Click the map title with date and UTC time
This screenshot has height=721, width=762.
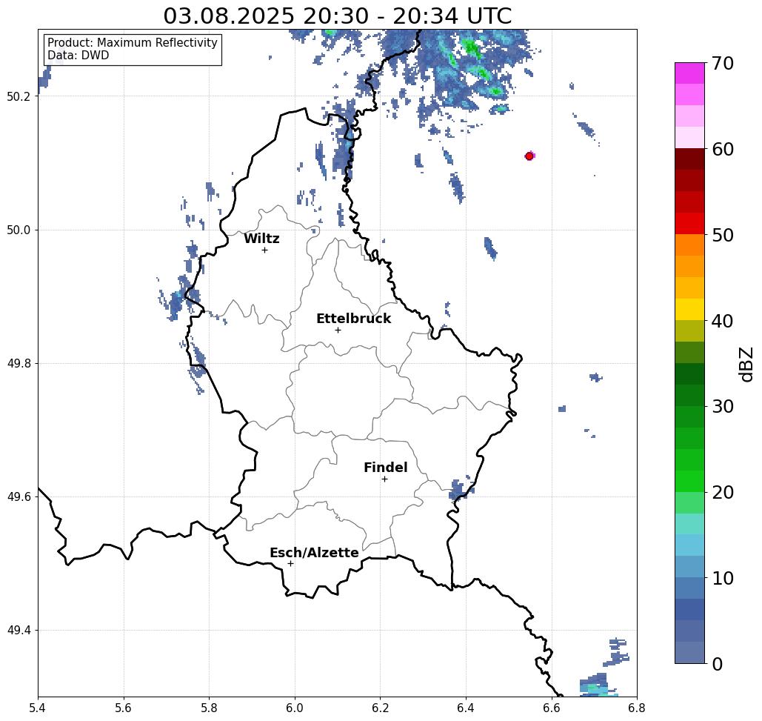337,16
